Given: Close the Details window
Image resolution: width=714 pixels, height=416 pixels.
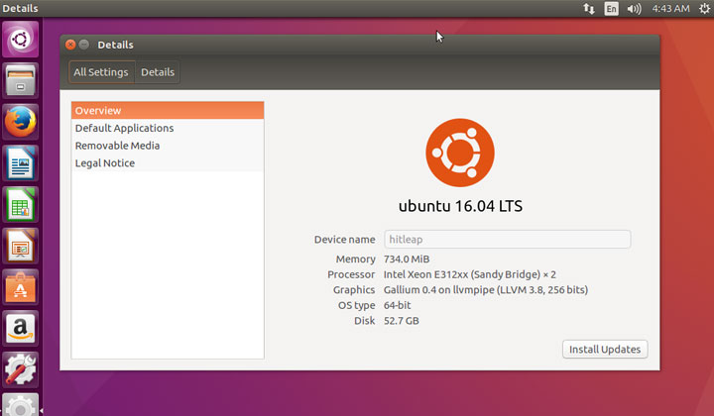Looking at the screenshot, I should 70,45.
